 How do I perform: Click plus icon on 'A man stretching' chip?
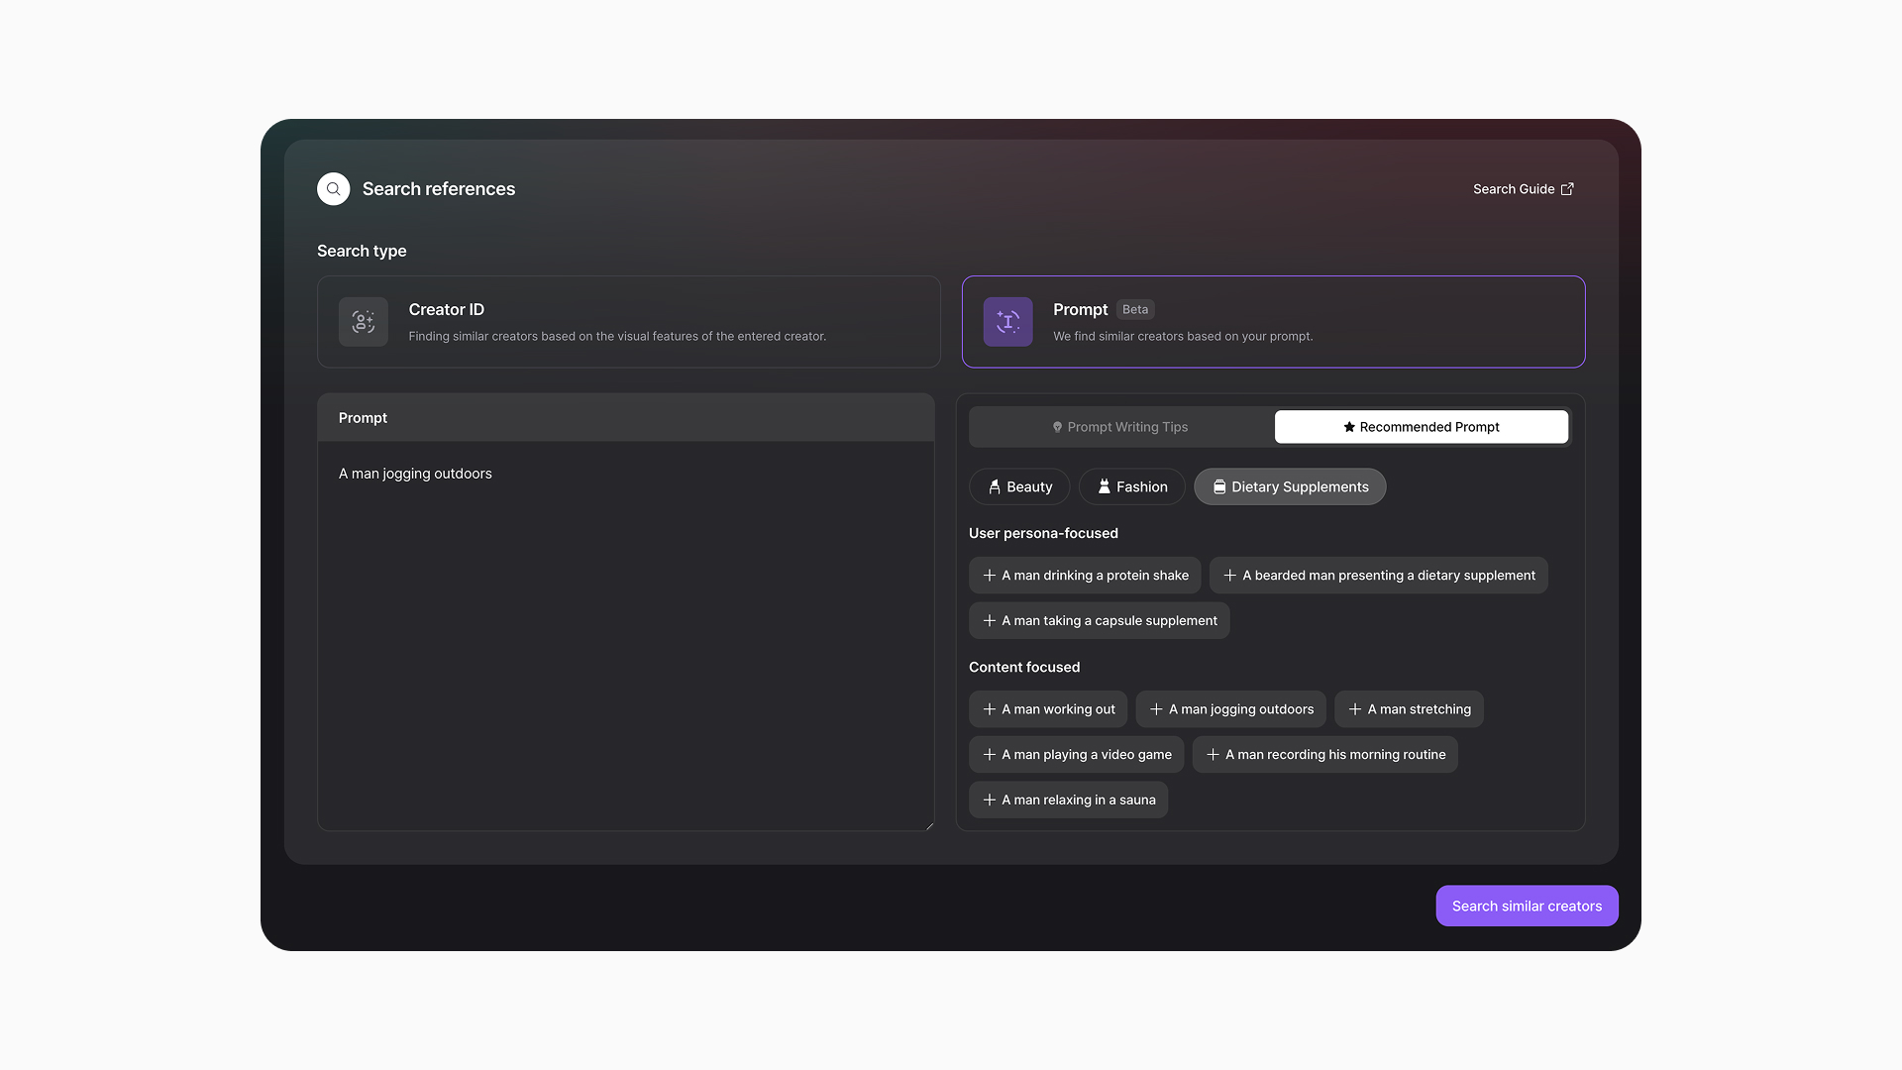(x=1354, y=709)
